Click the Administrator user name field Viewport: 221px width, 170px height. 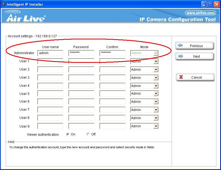[x=50, y=53]
